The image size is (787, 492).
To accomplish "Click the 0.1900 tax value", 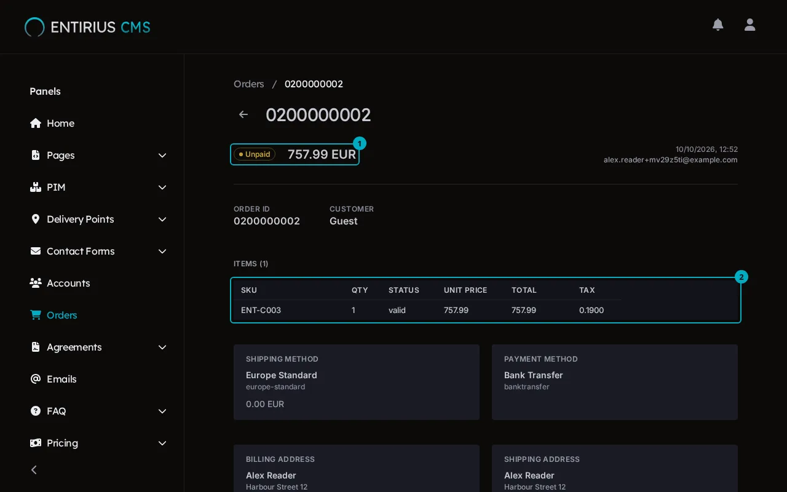I will [x=591, y=310].
